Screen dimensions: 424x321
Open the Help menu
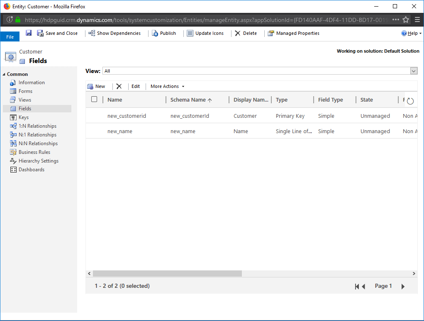410,33
